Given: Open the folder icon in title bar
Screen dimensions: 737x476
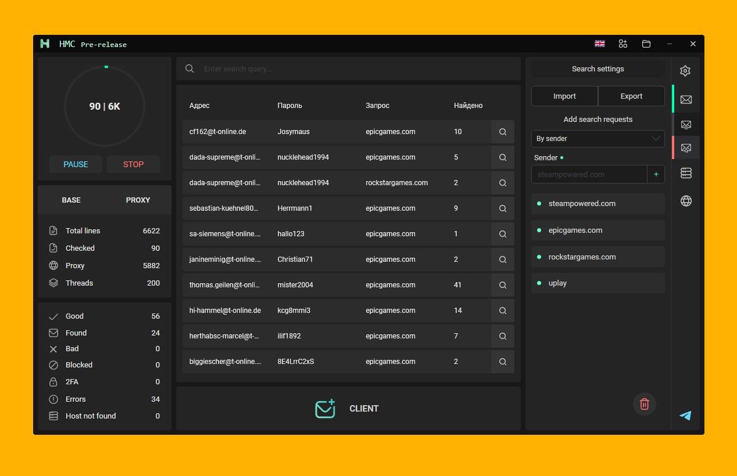Looking at the screenshot, I should coord(646,44).
